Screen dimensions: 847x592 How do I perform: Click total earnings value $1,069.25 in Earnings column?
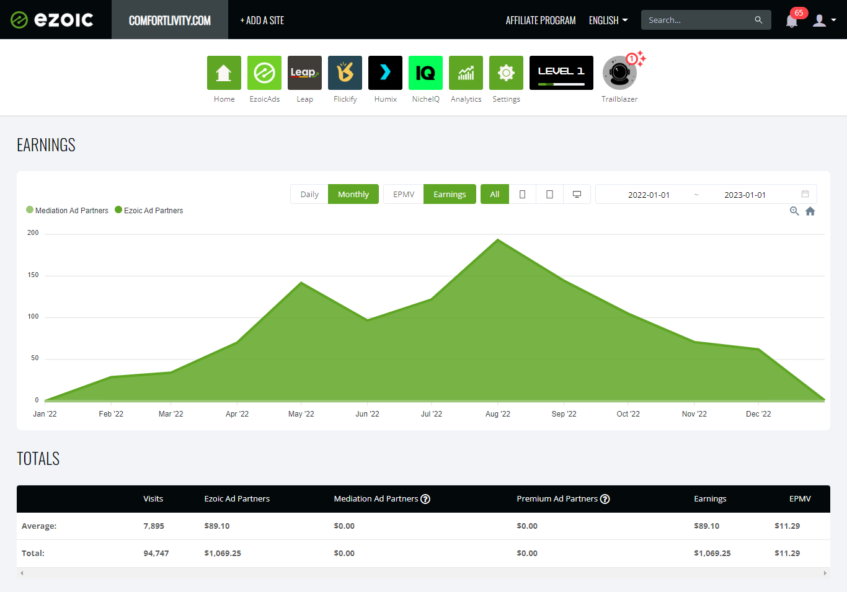coord(712,553)
